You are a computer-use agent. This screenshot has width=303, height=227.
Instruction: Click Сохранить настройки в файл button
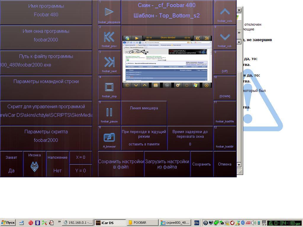coord(121,164)
